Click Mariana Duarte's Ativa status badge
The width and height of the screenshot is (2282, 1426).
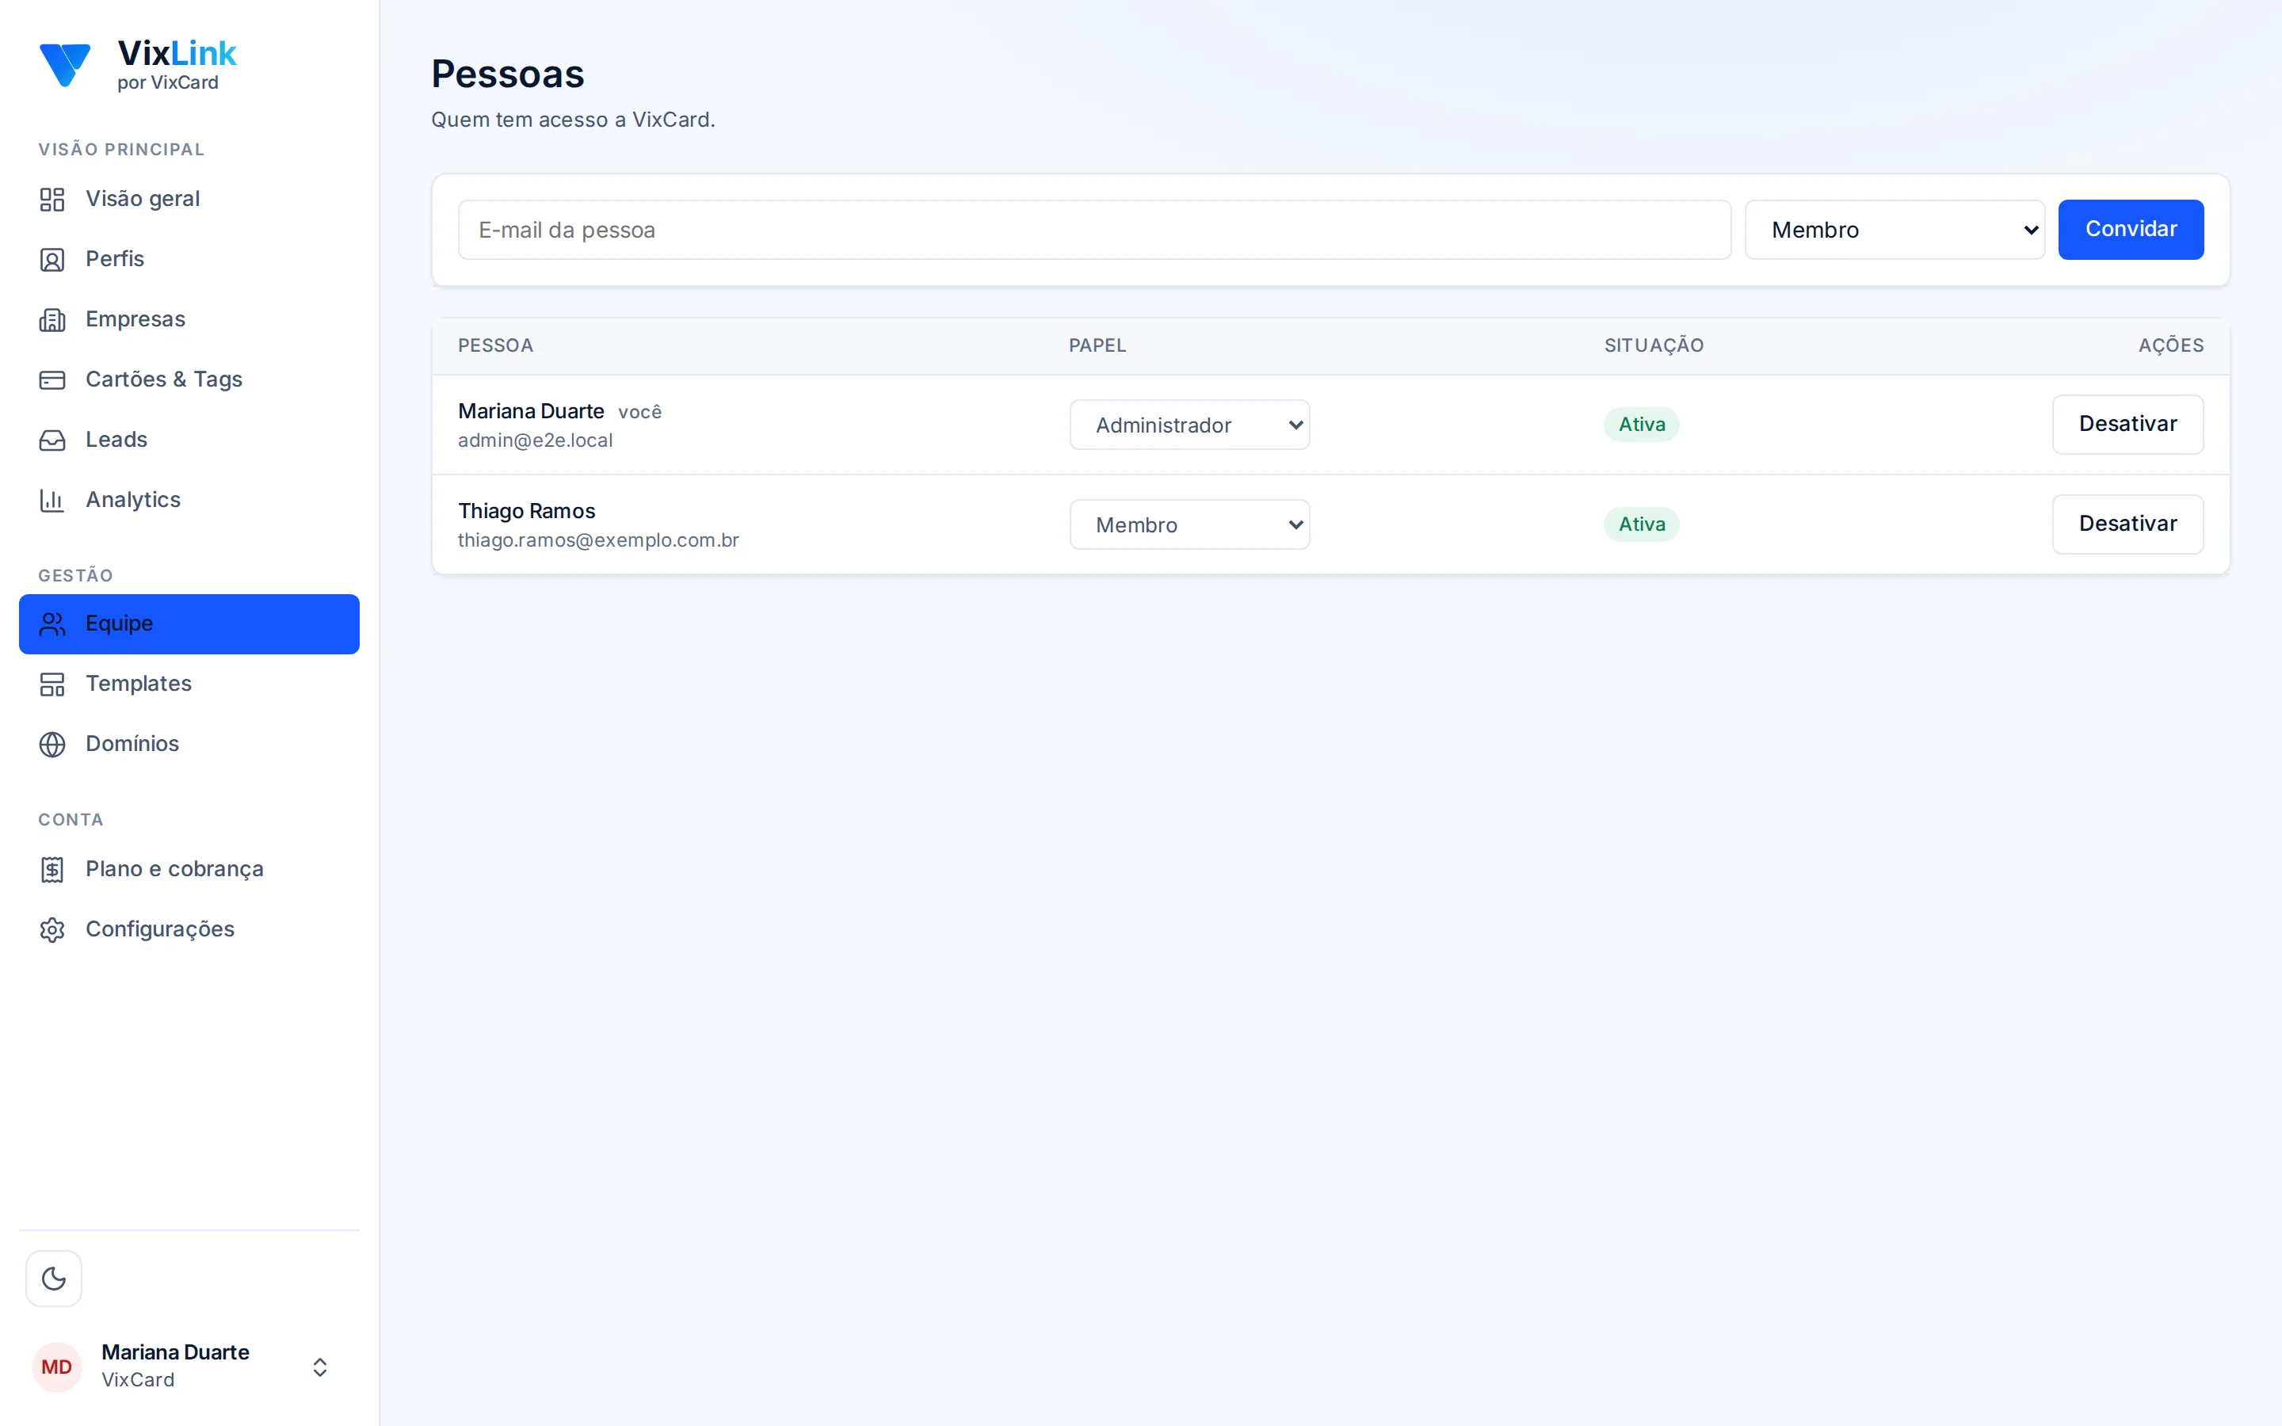click(x=1641, y=425)
